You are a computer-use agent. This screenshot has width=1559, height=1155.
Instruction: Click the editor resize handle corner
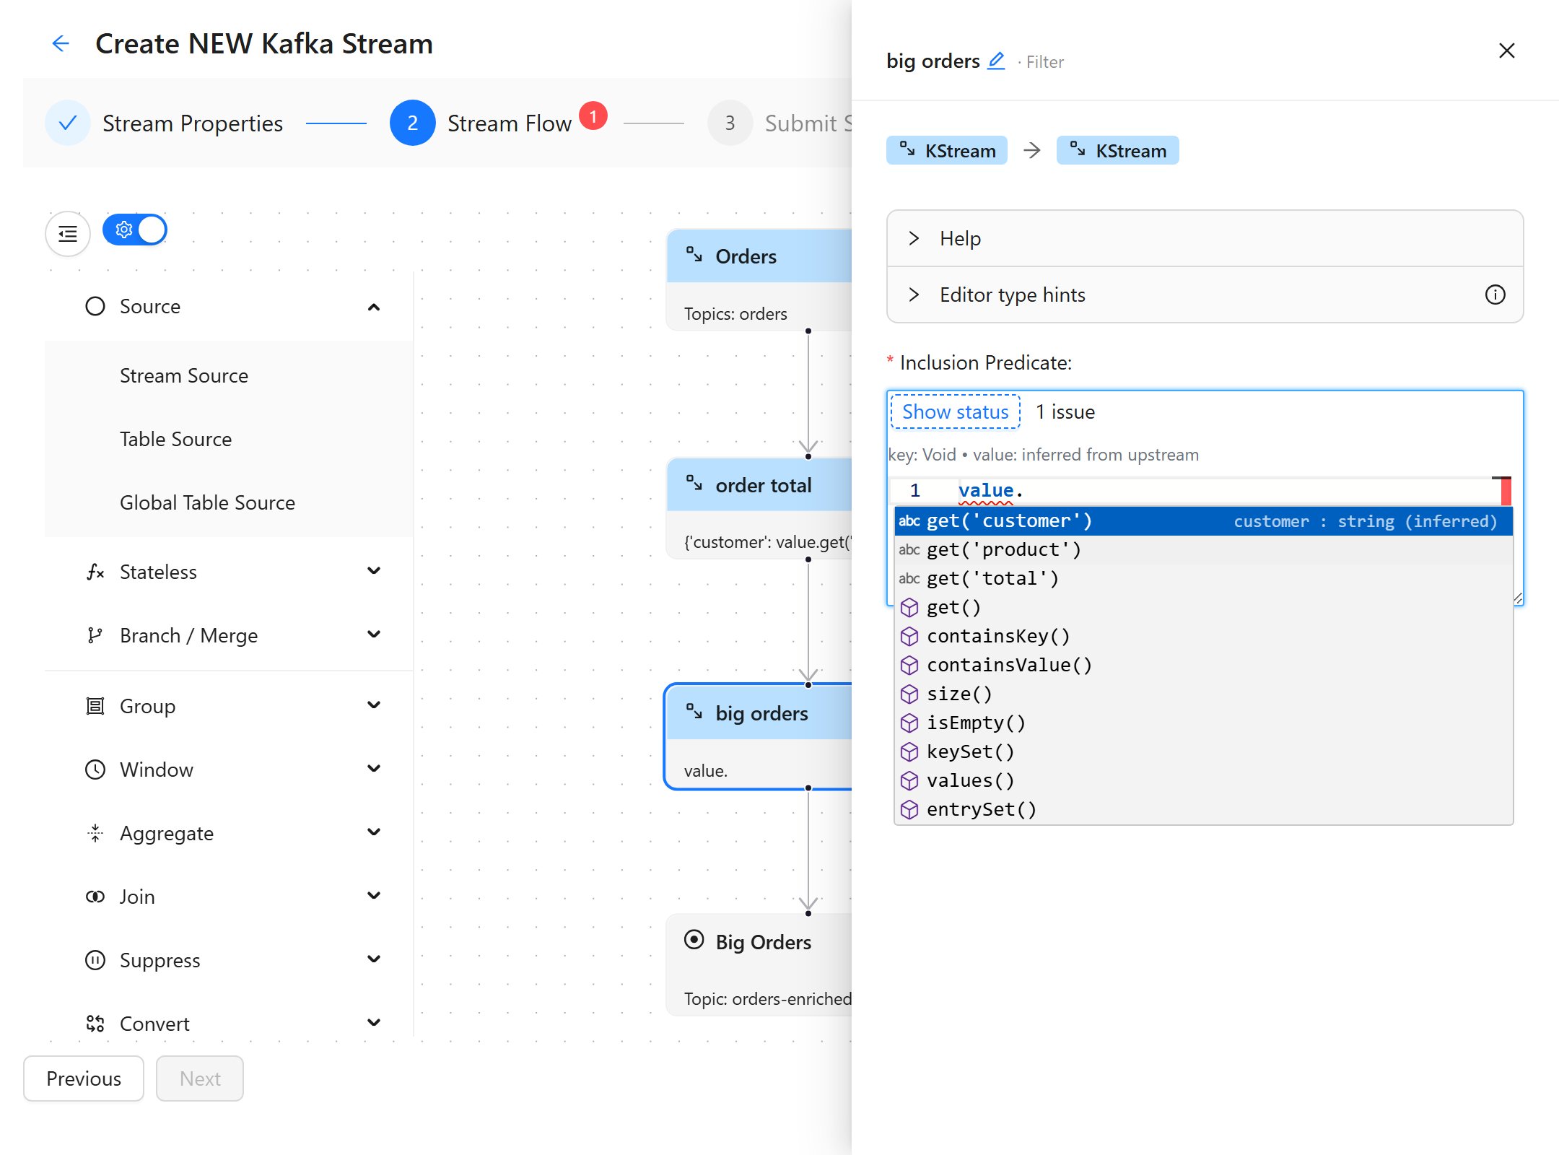tap(1517, 598)
